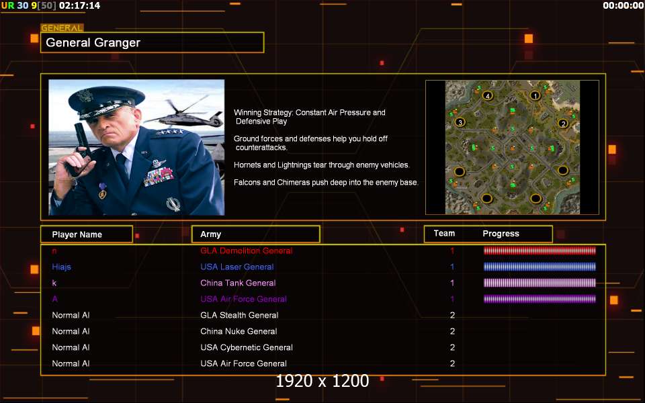The width and height of the screenshot is (645, 403).
Task: Click China Nuke General army text
Action: [239, 331]
